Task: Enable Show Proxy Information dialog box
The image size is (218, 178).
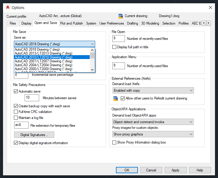Action: coord(114,142)
